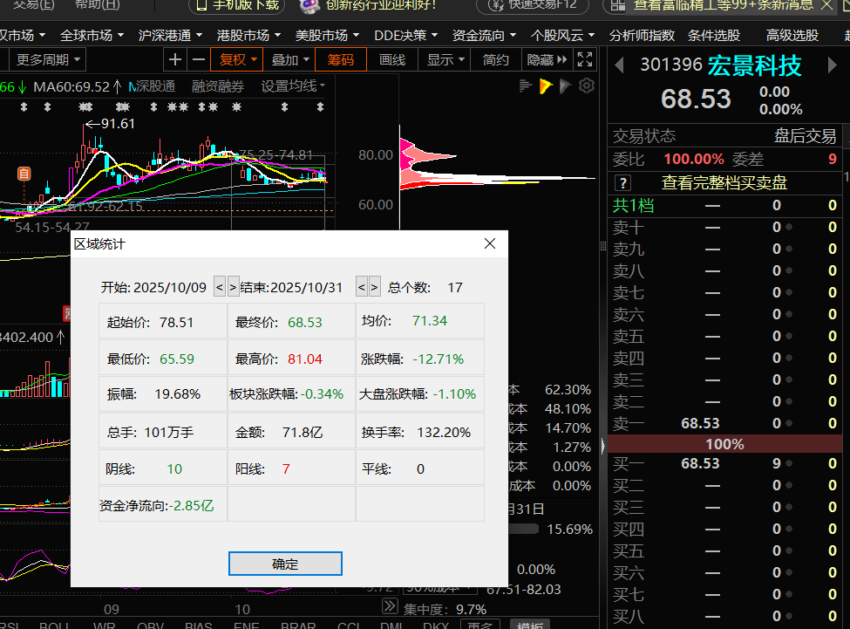The height and width of the screenshot is (629, 850).
Task: Click the 卖一 price 68.53 row
Action: (724, 423)
